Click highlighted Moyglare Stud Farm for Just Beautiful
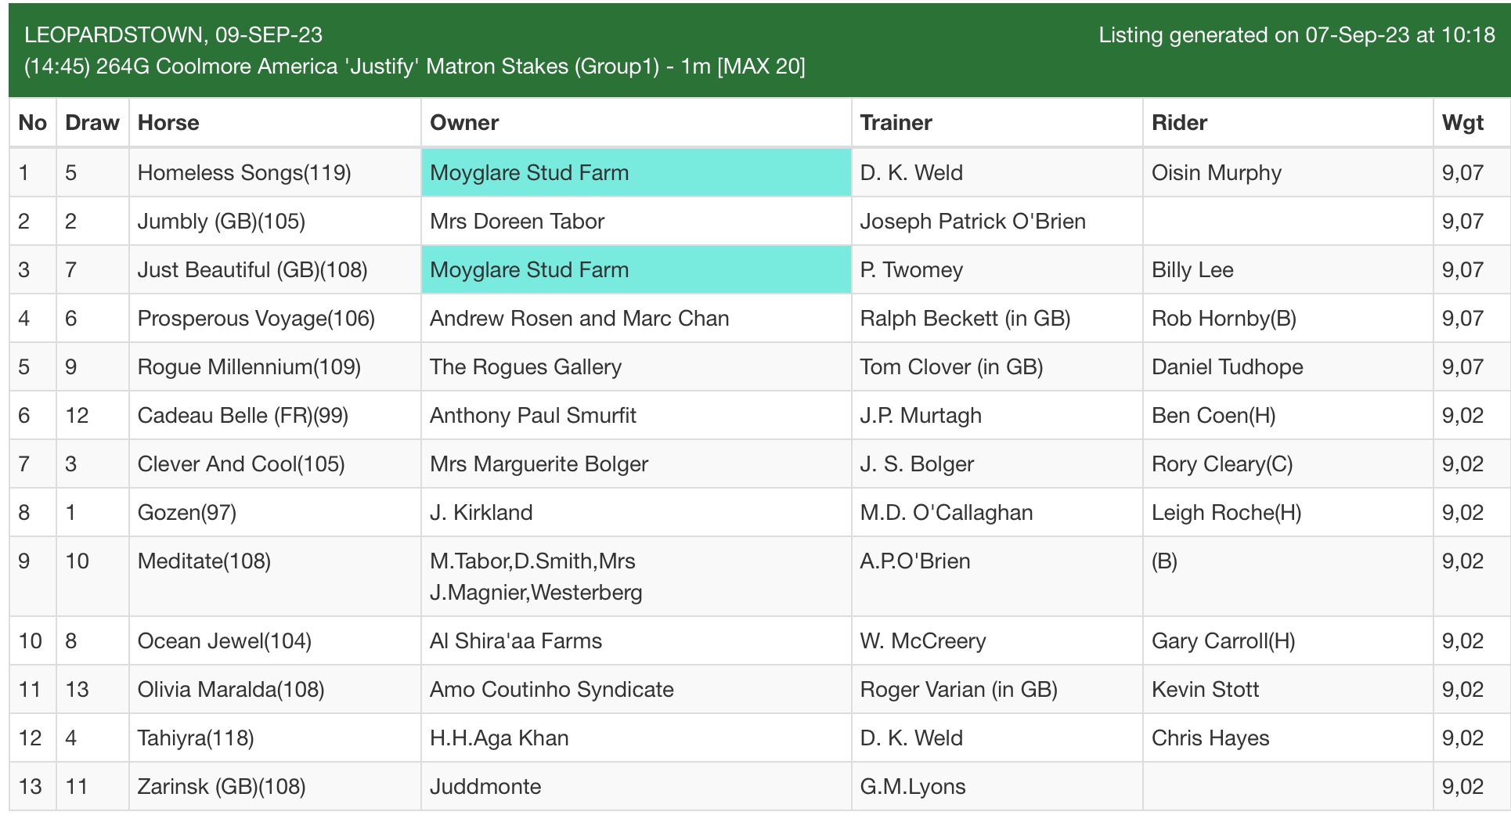Viewport: 1511px width, 826px height. [x=529, y=270]
